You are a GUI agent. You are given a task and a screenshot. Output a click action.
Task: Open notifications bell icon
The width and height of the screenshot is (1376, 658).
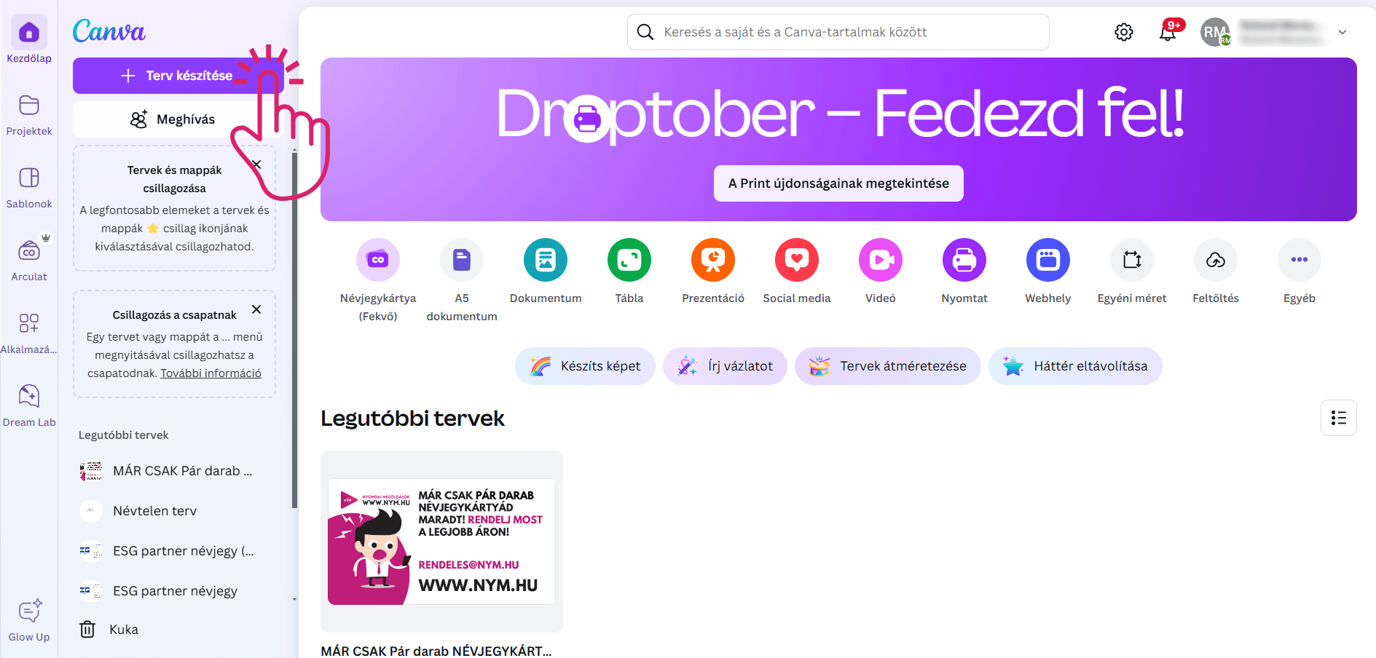(x=1168, y=32)
